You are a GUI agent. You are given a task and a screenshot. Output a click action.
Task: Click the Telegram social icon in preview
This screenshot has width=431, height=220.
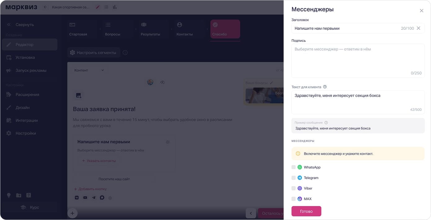click(93, 198)
